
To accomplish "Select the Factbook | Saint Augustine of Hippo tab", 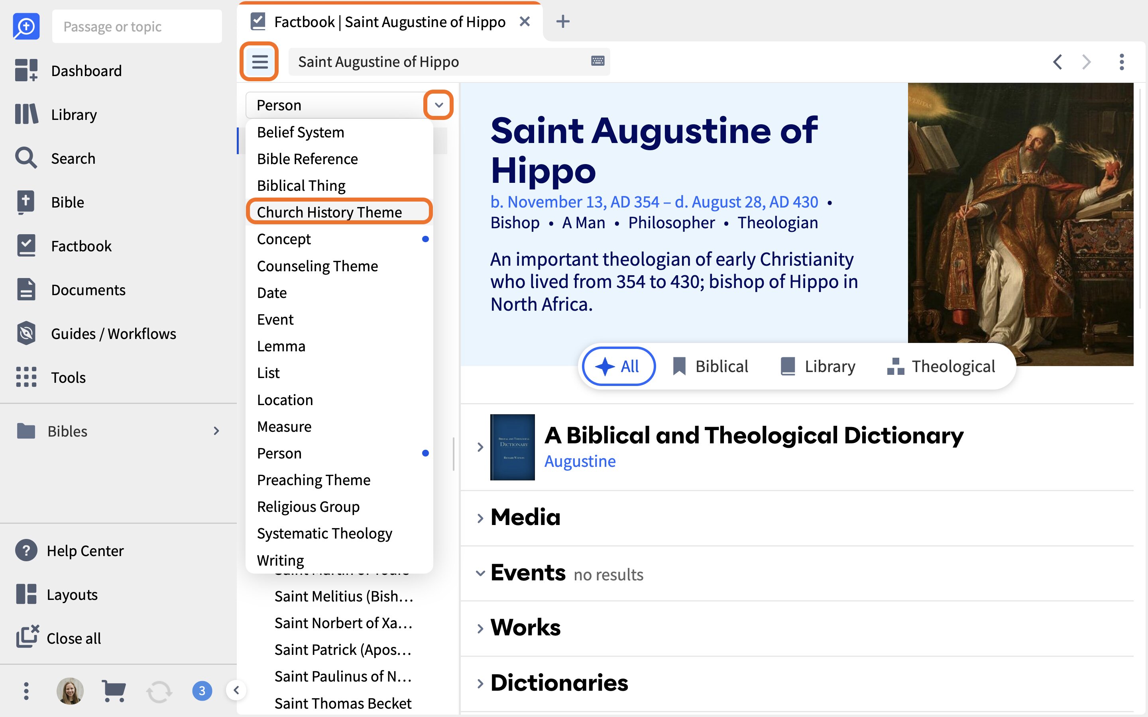I will pos(389,22).
